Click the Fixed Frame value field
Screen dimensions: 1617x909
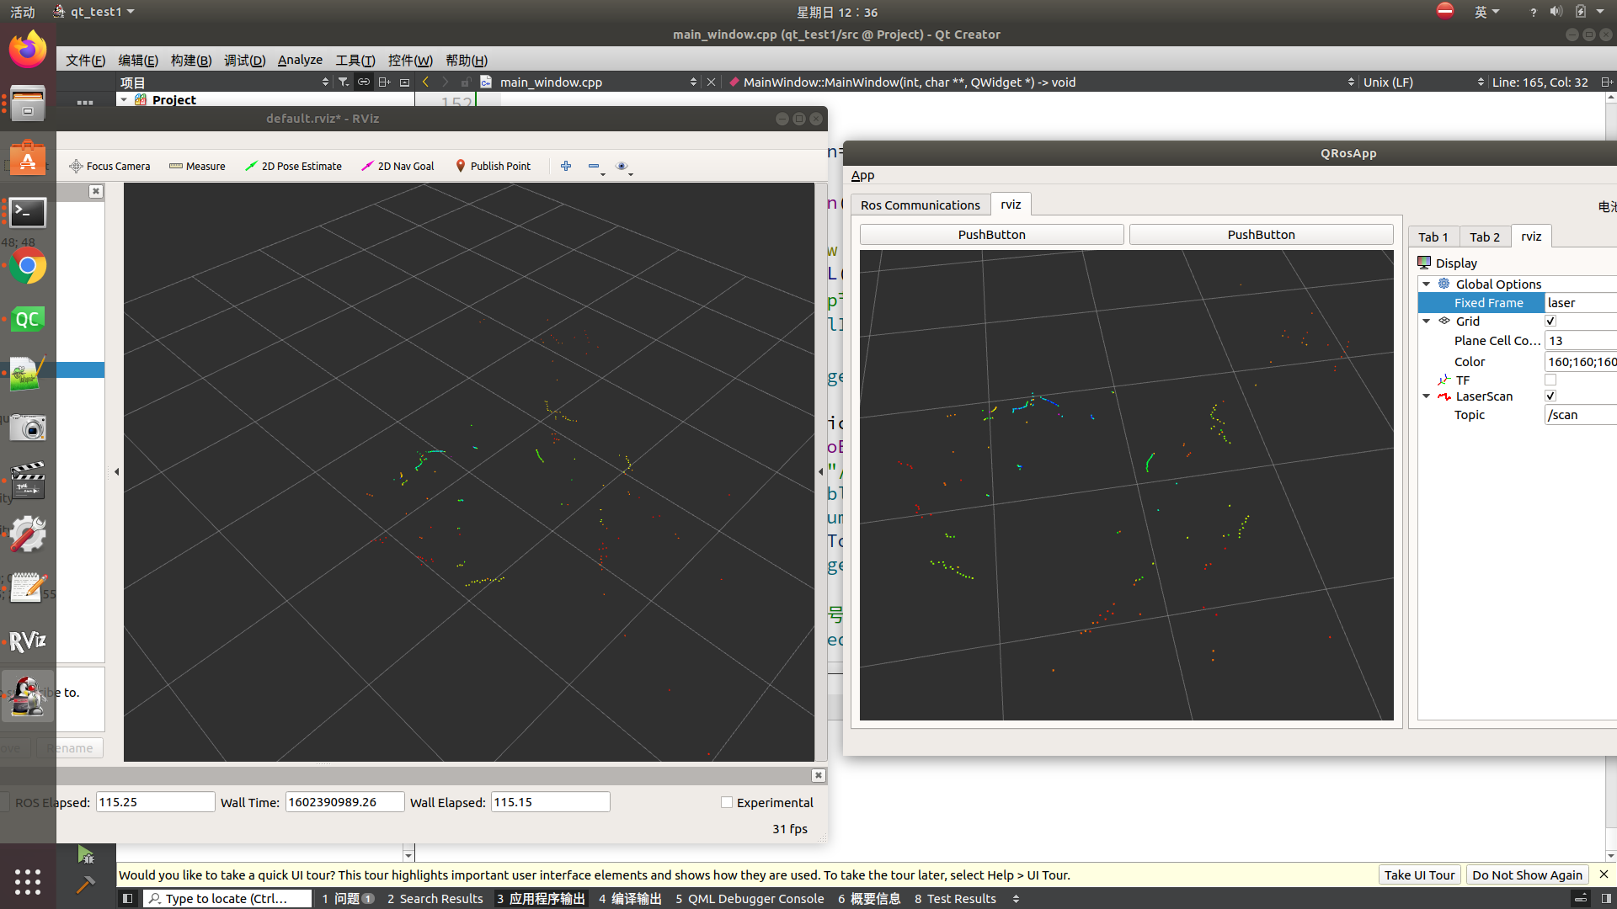point(1580,303)
